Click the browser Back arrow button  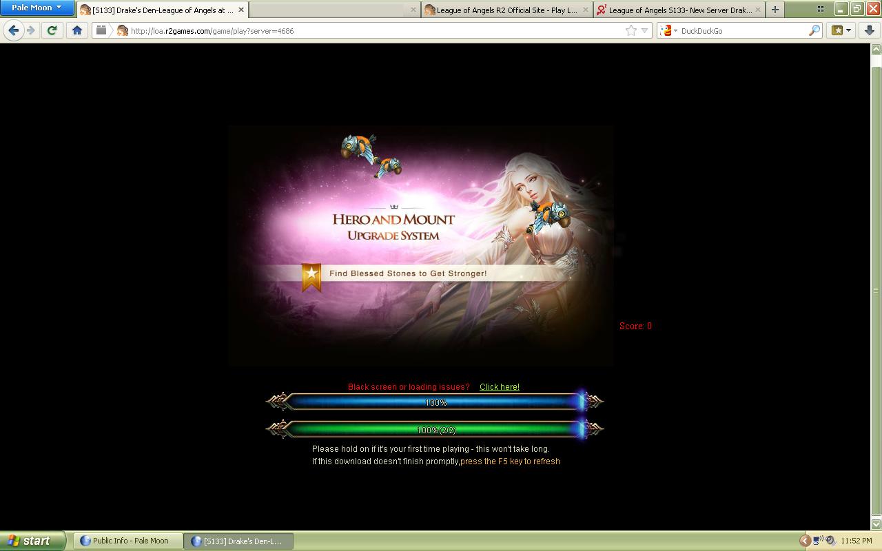point(13,30)
